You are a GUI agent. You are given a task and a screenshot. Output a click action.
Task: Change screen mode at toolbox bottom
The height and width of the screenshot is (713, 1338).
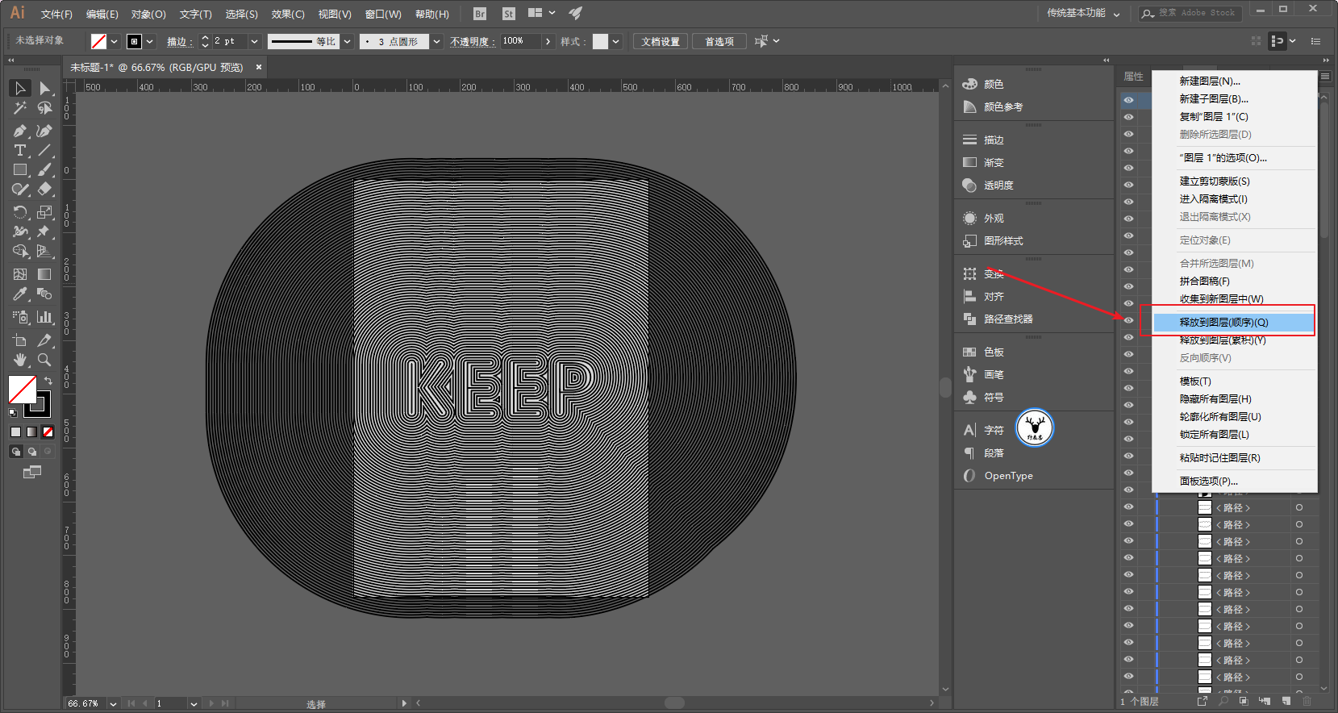32,472
